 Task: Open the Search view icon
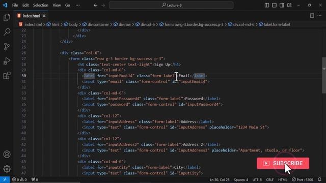(x=7, y=32)
